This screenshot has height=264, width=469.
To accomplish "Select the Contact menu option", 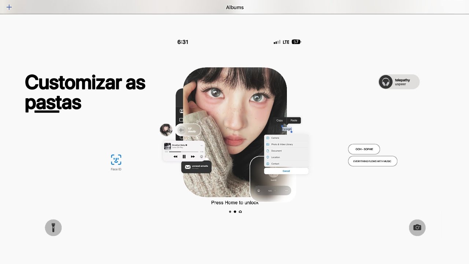I will [286, 164].
